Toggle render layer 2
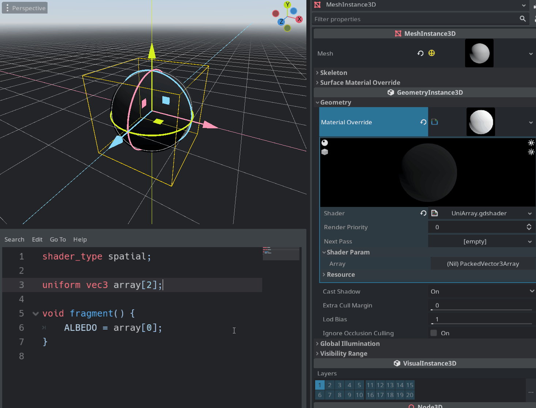The image size is (536, 408). pyautogui.click(x=329, y=385)
